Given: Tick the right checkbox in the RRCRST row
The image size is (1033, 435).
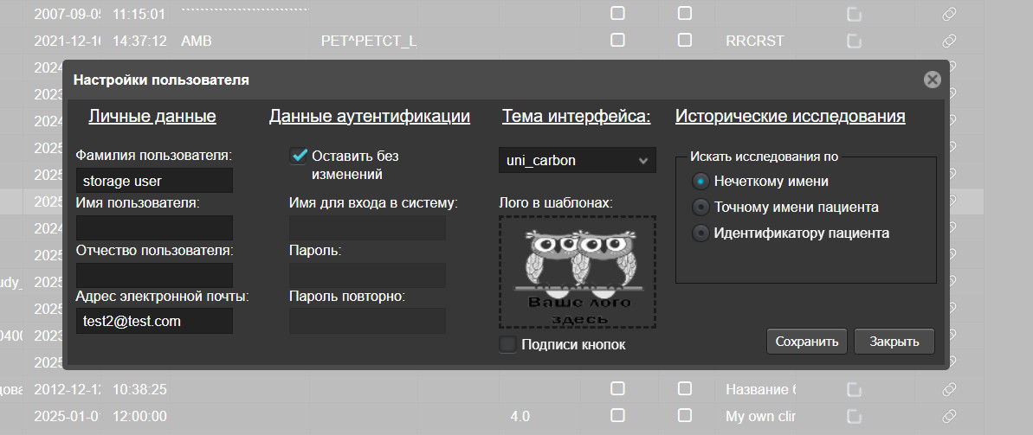Looking at the screenshot, I should (x=685, y=40).
